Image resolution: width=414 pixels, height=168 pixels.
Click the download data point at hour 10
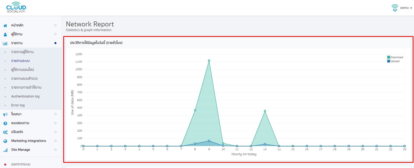click(x=223, y=143)
